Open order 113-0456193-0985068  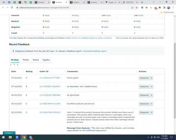[x=50, y=95]
